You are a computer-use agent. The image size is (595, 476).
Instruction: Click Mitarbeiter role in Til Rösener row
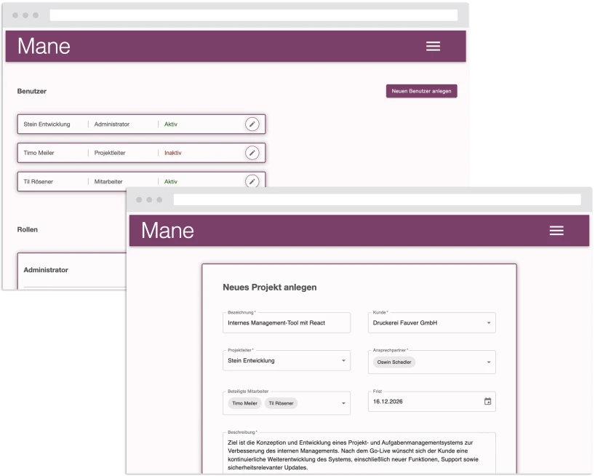[108, 181]
